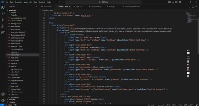Toggle the primary side bar layout button

click(170, 2)
